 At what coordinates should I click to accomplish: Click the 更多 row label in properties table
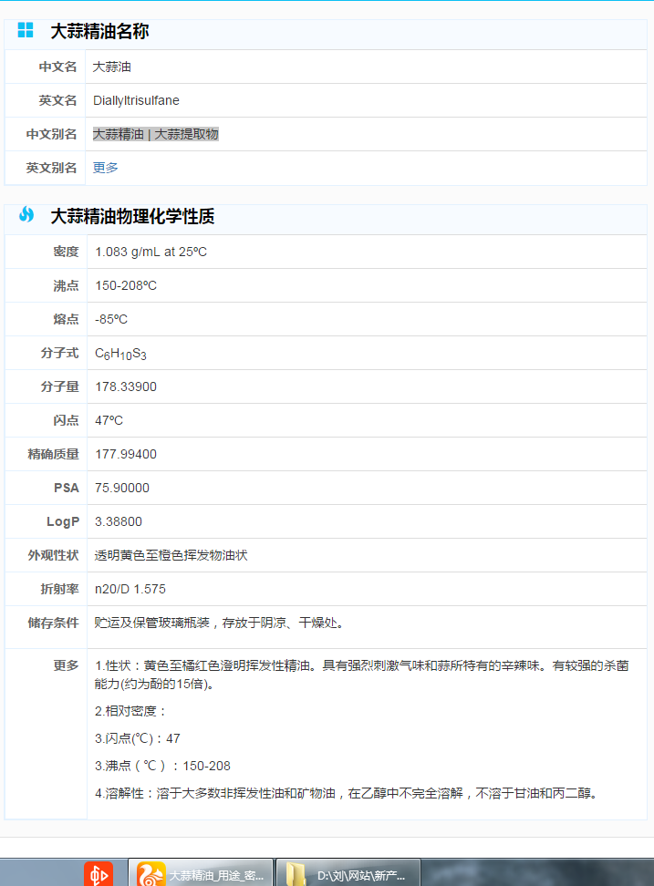[x=67, y=665]
